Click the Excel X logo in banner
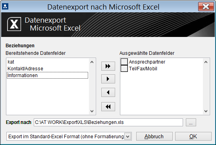This screenshot has height=145, width=216. tap(14, 24)
